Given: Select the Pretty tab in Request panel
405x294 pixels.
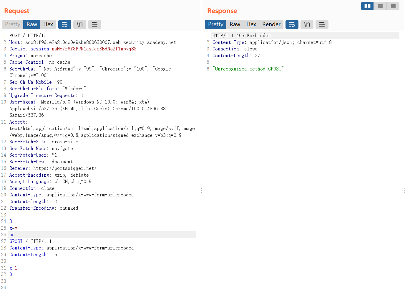Looking at the screenshot, I should 13,24.
